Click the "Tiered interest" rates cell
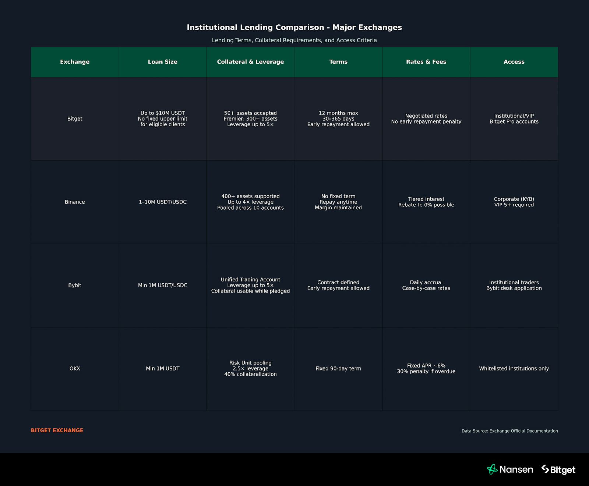589x486 pixels. click(426, 199)
